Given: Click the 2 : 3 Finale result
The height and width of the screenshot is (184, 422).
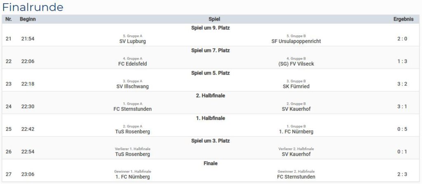Looking at the screenshot, I should (x=402, y=174).
